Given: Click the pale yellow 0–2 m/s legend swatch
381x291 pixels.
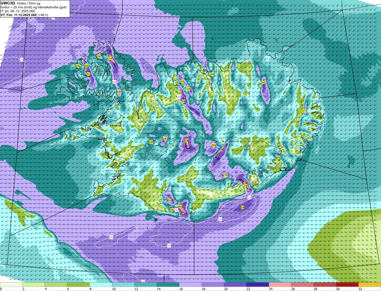Looking at the screenshot, I should [11, 285].
